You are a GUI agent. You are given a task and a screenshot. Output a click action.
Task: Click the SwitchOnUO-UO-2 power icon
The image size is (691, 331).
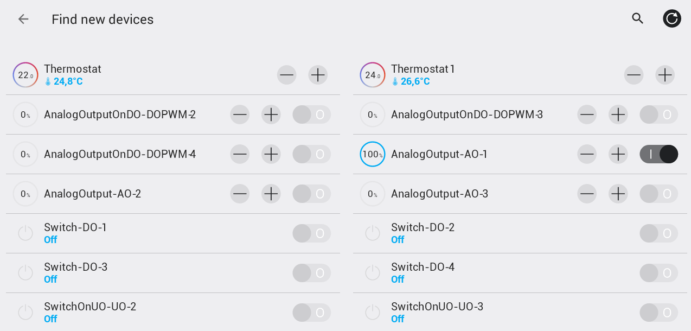[25, 313]
